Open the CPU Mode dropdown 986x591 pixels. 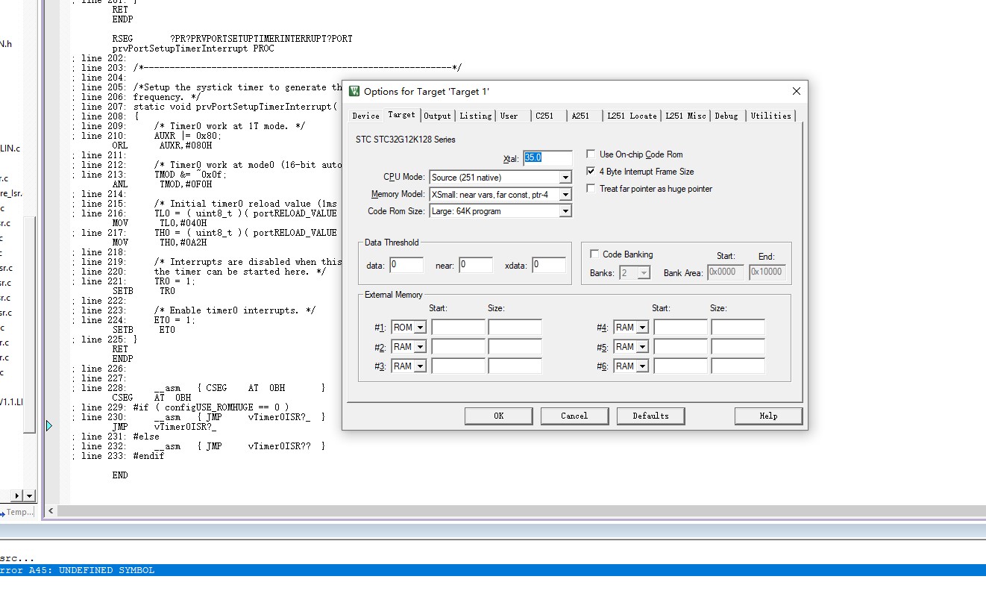pos(565,178)
